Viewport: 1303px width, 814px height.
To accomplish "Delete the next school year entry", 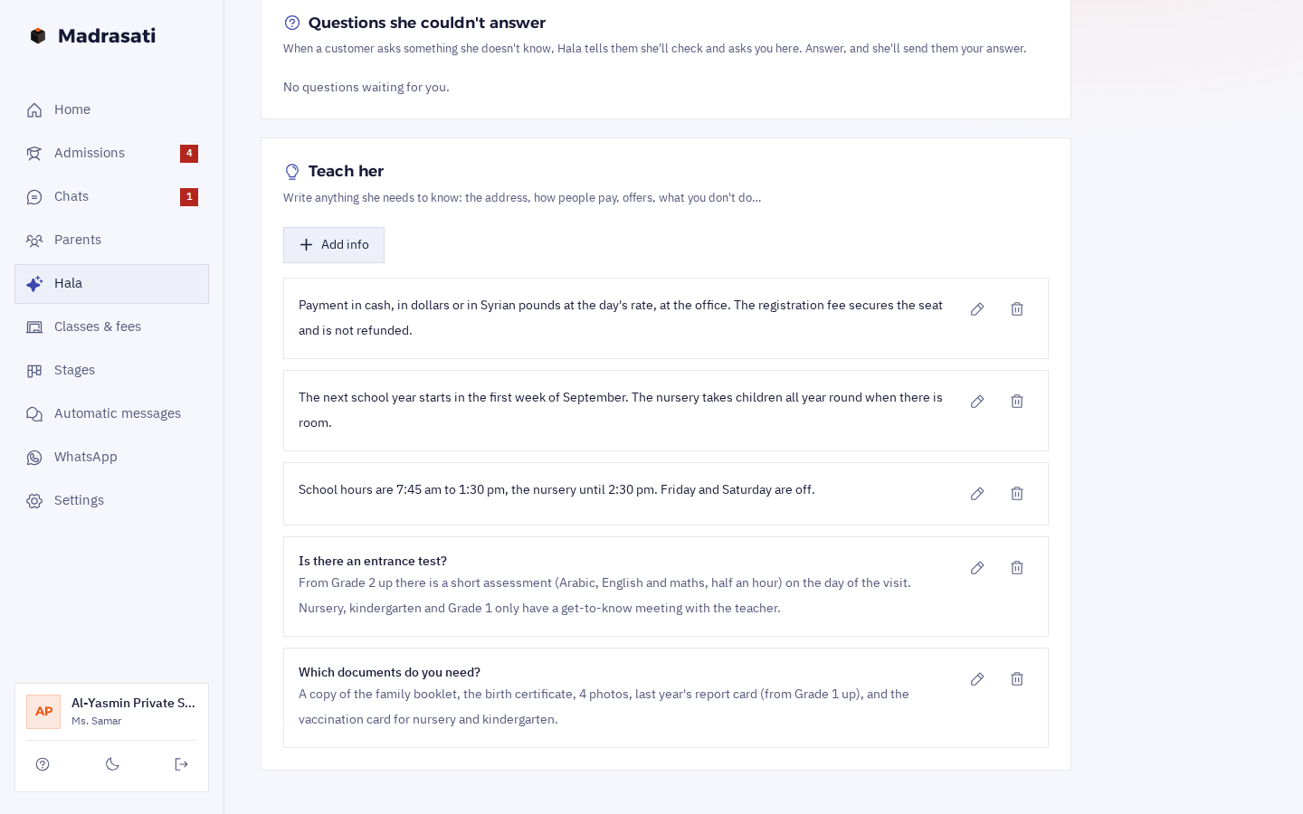I will click(1017, 402).
